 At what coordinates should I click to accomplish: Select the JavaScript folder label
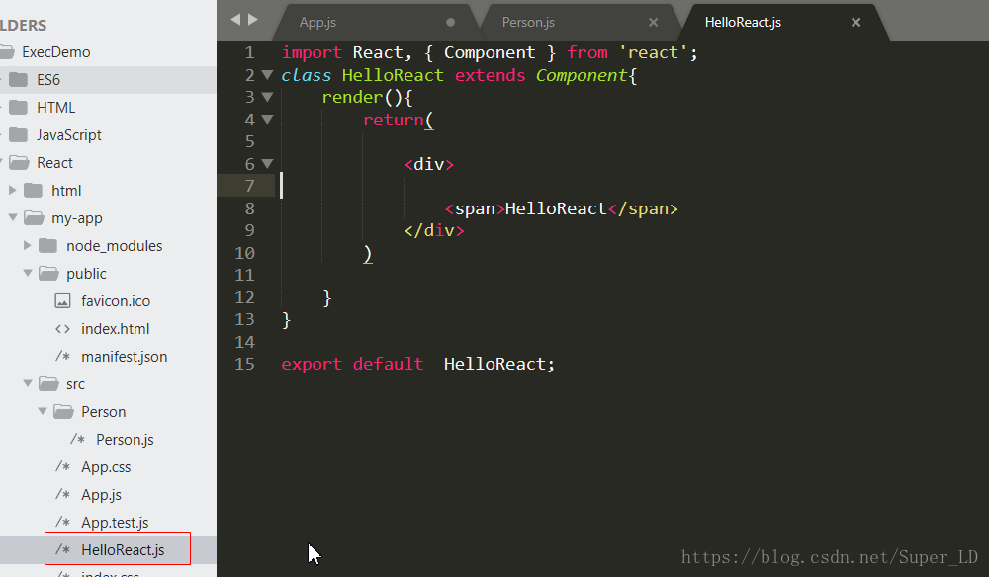click(69, 135)
